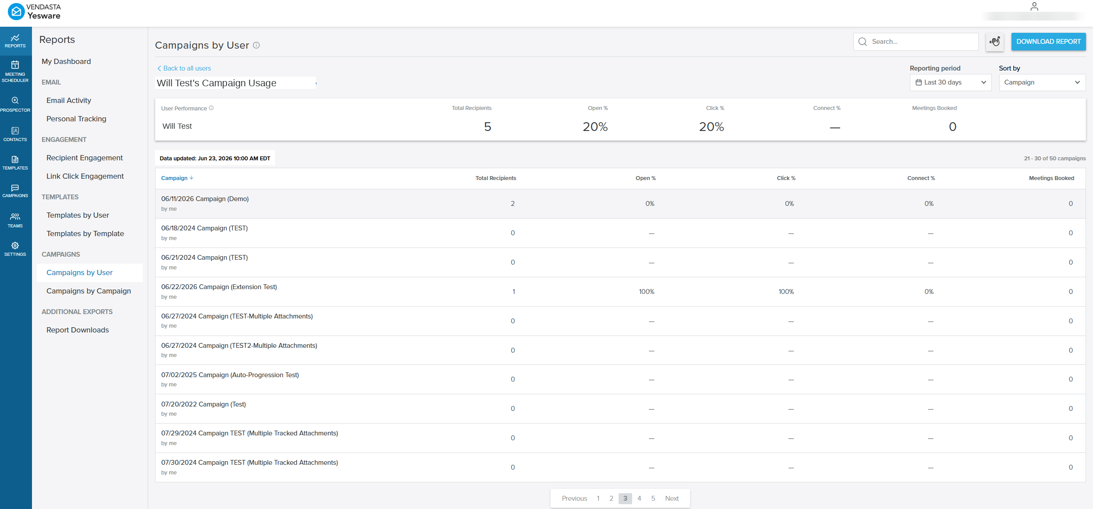
Task: Jump to page 5 of campaigns
Action: click(x=653, y=498)
